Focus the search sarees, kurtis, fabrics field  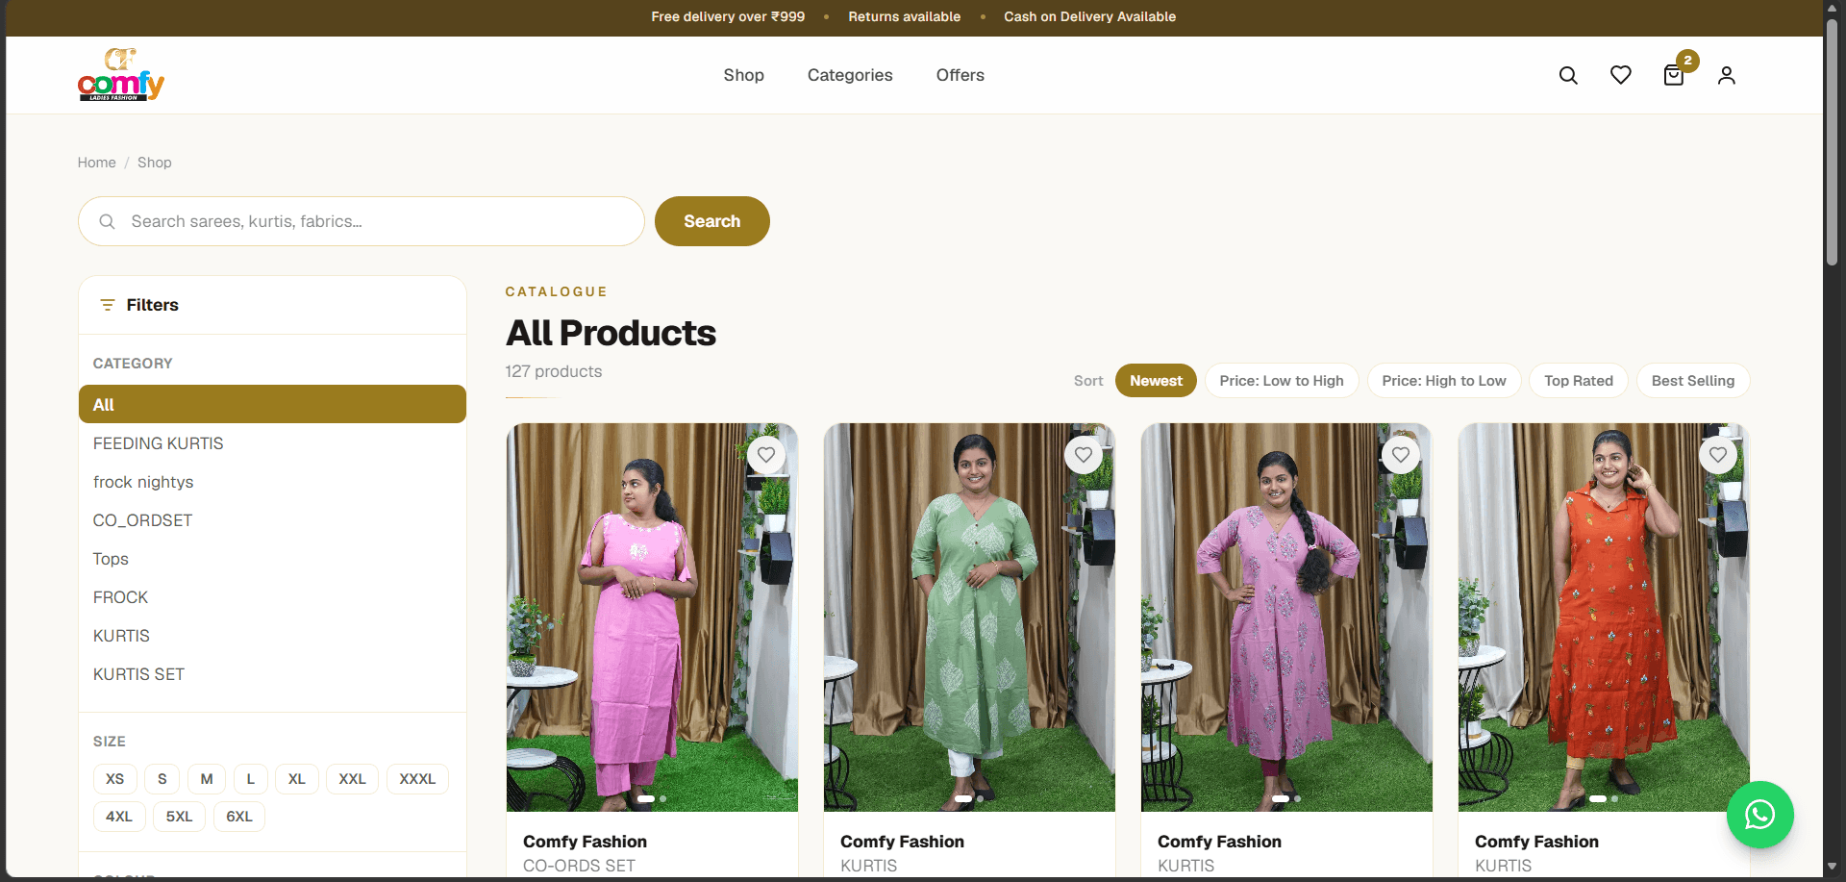pyautogui.click(x=362, y=221)
